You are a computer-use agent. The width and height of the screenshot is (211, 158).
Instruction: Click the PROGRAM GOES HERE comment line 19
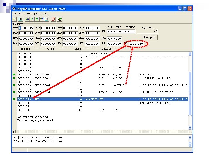[156, 103]
